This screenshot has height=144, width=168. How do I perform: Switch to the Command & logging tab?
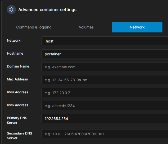[x=34, y=27]
